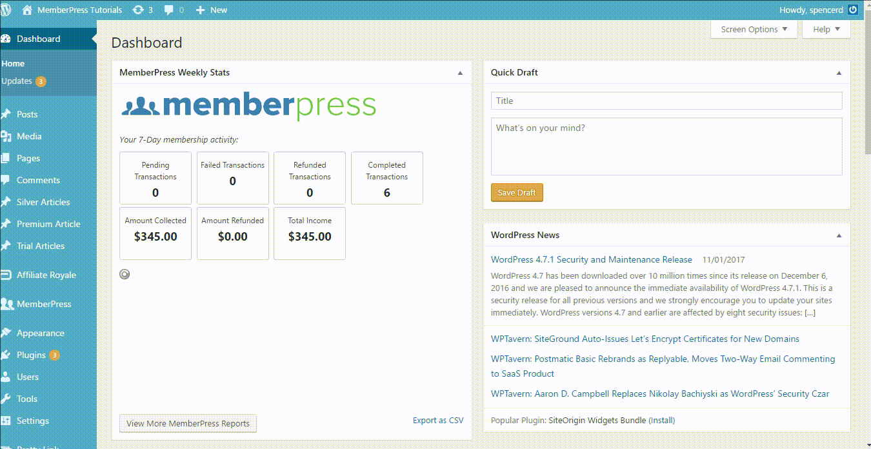Click the Trial Articles pin icon
Viewport: 871px width, 449px height.
(6, 246)
